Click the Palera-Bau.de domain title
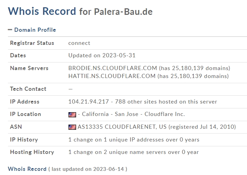The image size is (247, 175). [x=123, y=12]
